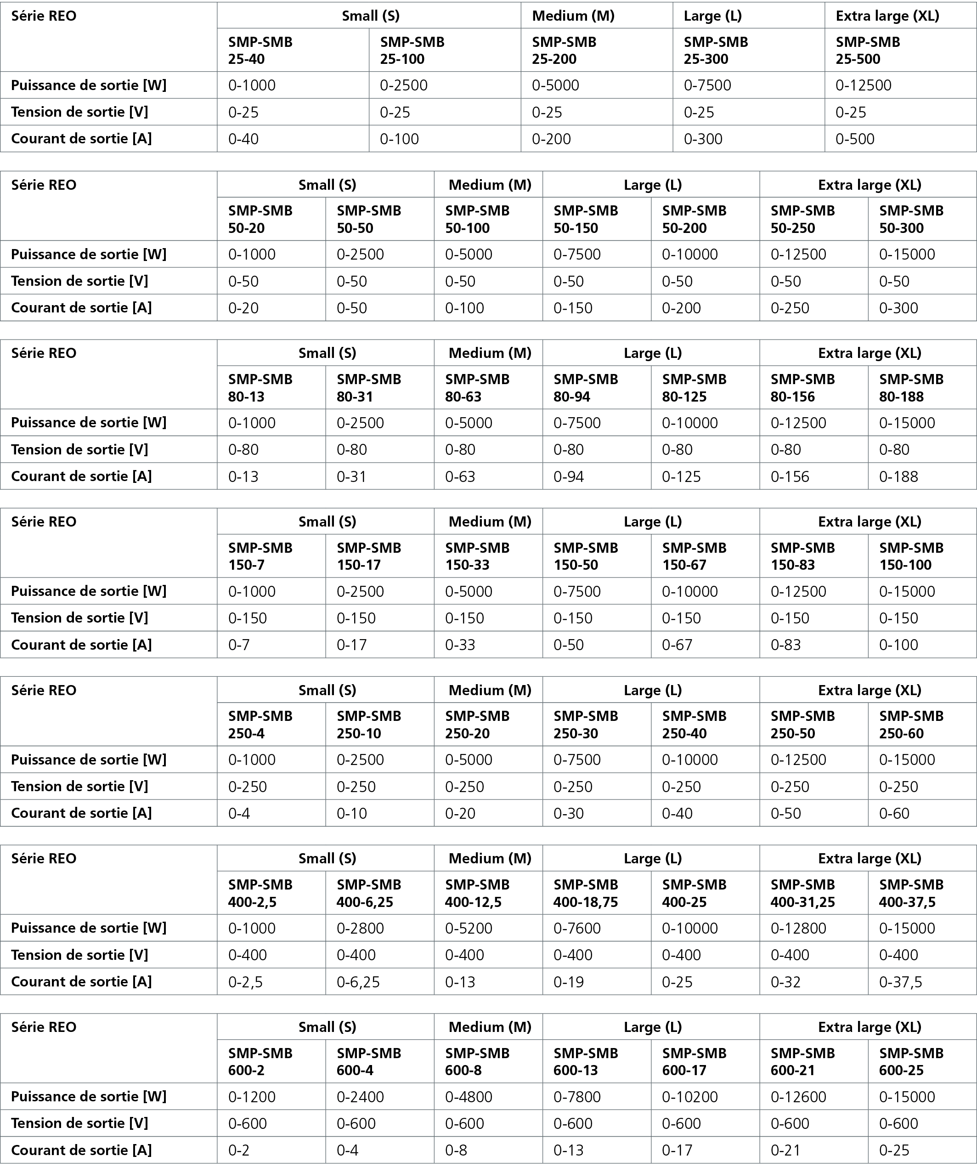Select the 0-31 output current value
The height and width of the screenshot is (1173, 977).
pyautogui.click(x=352, y=476)
